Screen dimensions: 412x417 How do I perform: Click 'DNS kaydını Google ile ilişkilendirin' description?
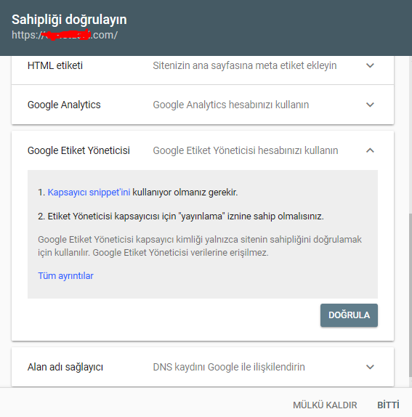(229, 367)
